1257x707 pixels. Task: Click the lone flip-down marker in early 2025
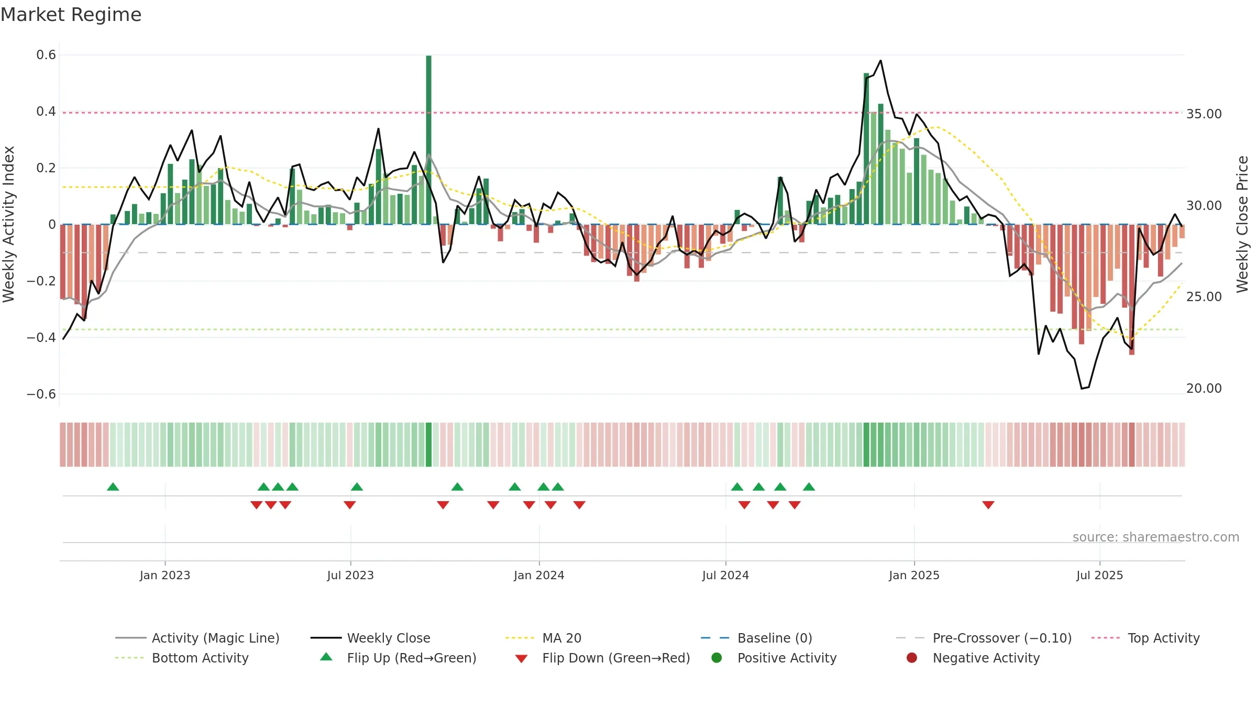[988, 505]
